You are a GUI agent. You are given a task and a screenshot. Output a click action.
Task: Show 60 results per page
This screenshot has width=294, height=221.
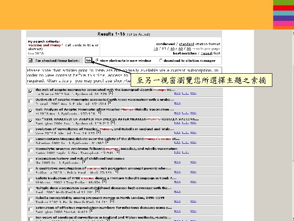[x=180, y=49]
